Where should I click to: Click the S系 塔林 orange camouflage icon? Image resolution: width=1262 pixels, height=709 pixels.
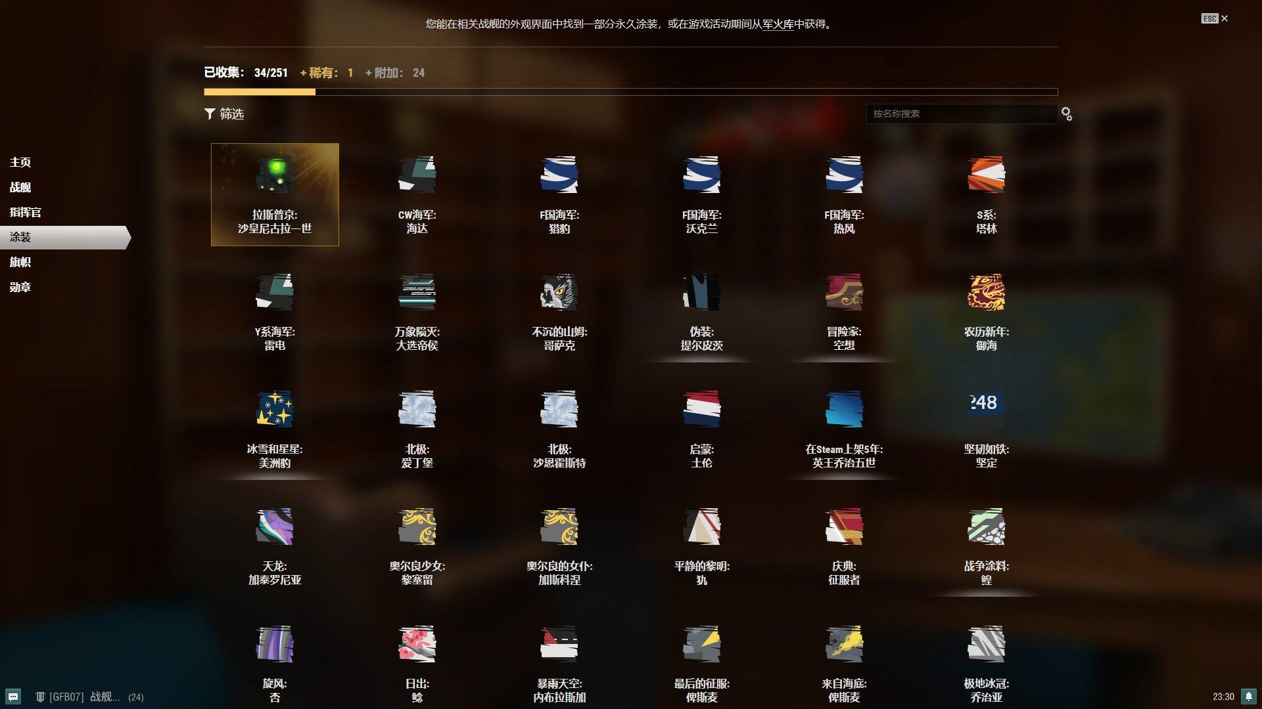[986, 175]
